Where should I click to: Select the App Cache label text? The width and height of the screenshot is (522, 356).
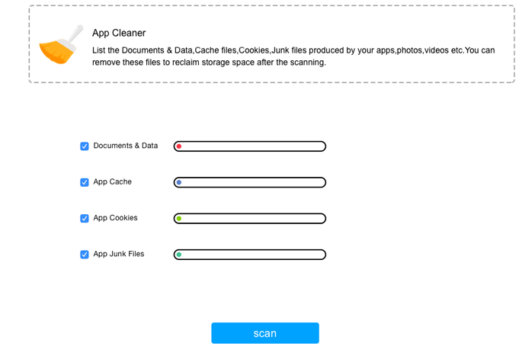coord(113,181)
